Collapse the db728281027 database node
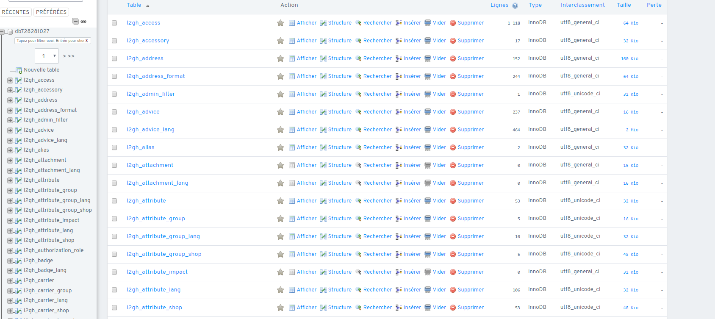This screenshot has width=715, height=319. pyautogui.click(x=2, y=32)
